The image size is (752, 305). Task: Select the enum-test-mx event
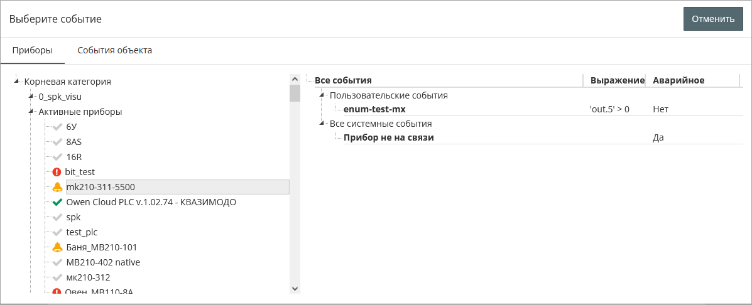click(x=374, y=109)
